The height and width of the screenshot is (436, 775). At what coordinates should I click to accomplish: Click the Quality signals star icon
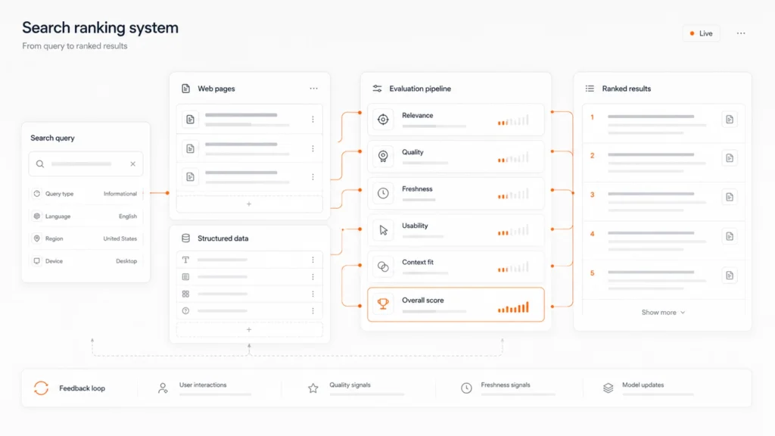tap(313, 388)
